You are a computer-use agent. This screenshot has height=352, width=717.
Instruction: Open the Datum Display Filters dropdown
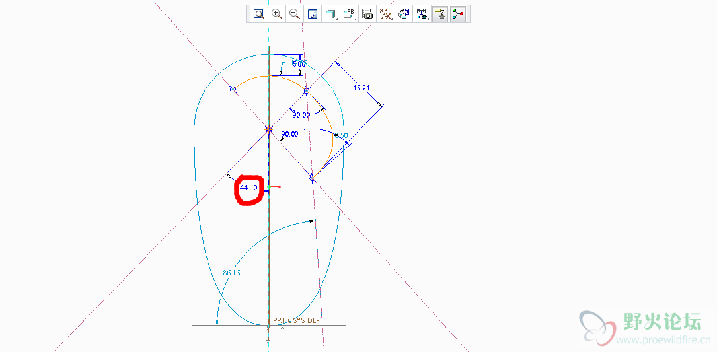tap(386, 14)
